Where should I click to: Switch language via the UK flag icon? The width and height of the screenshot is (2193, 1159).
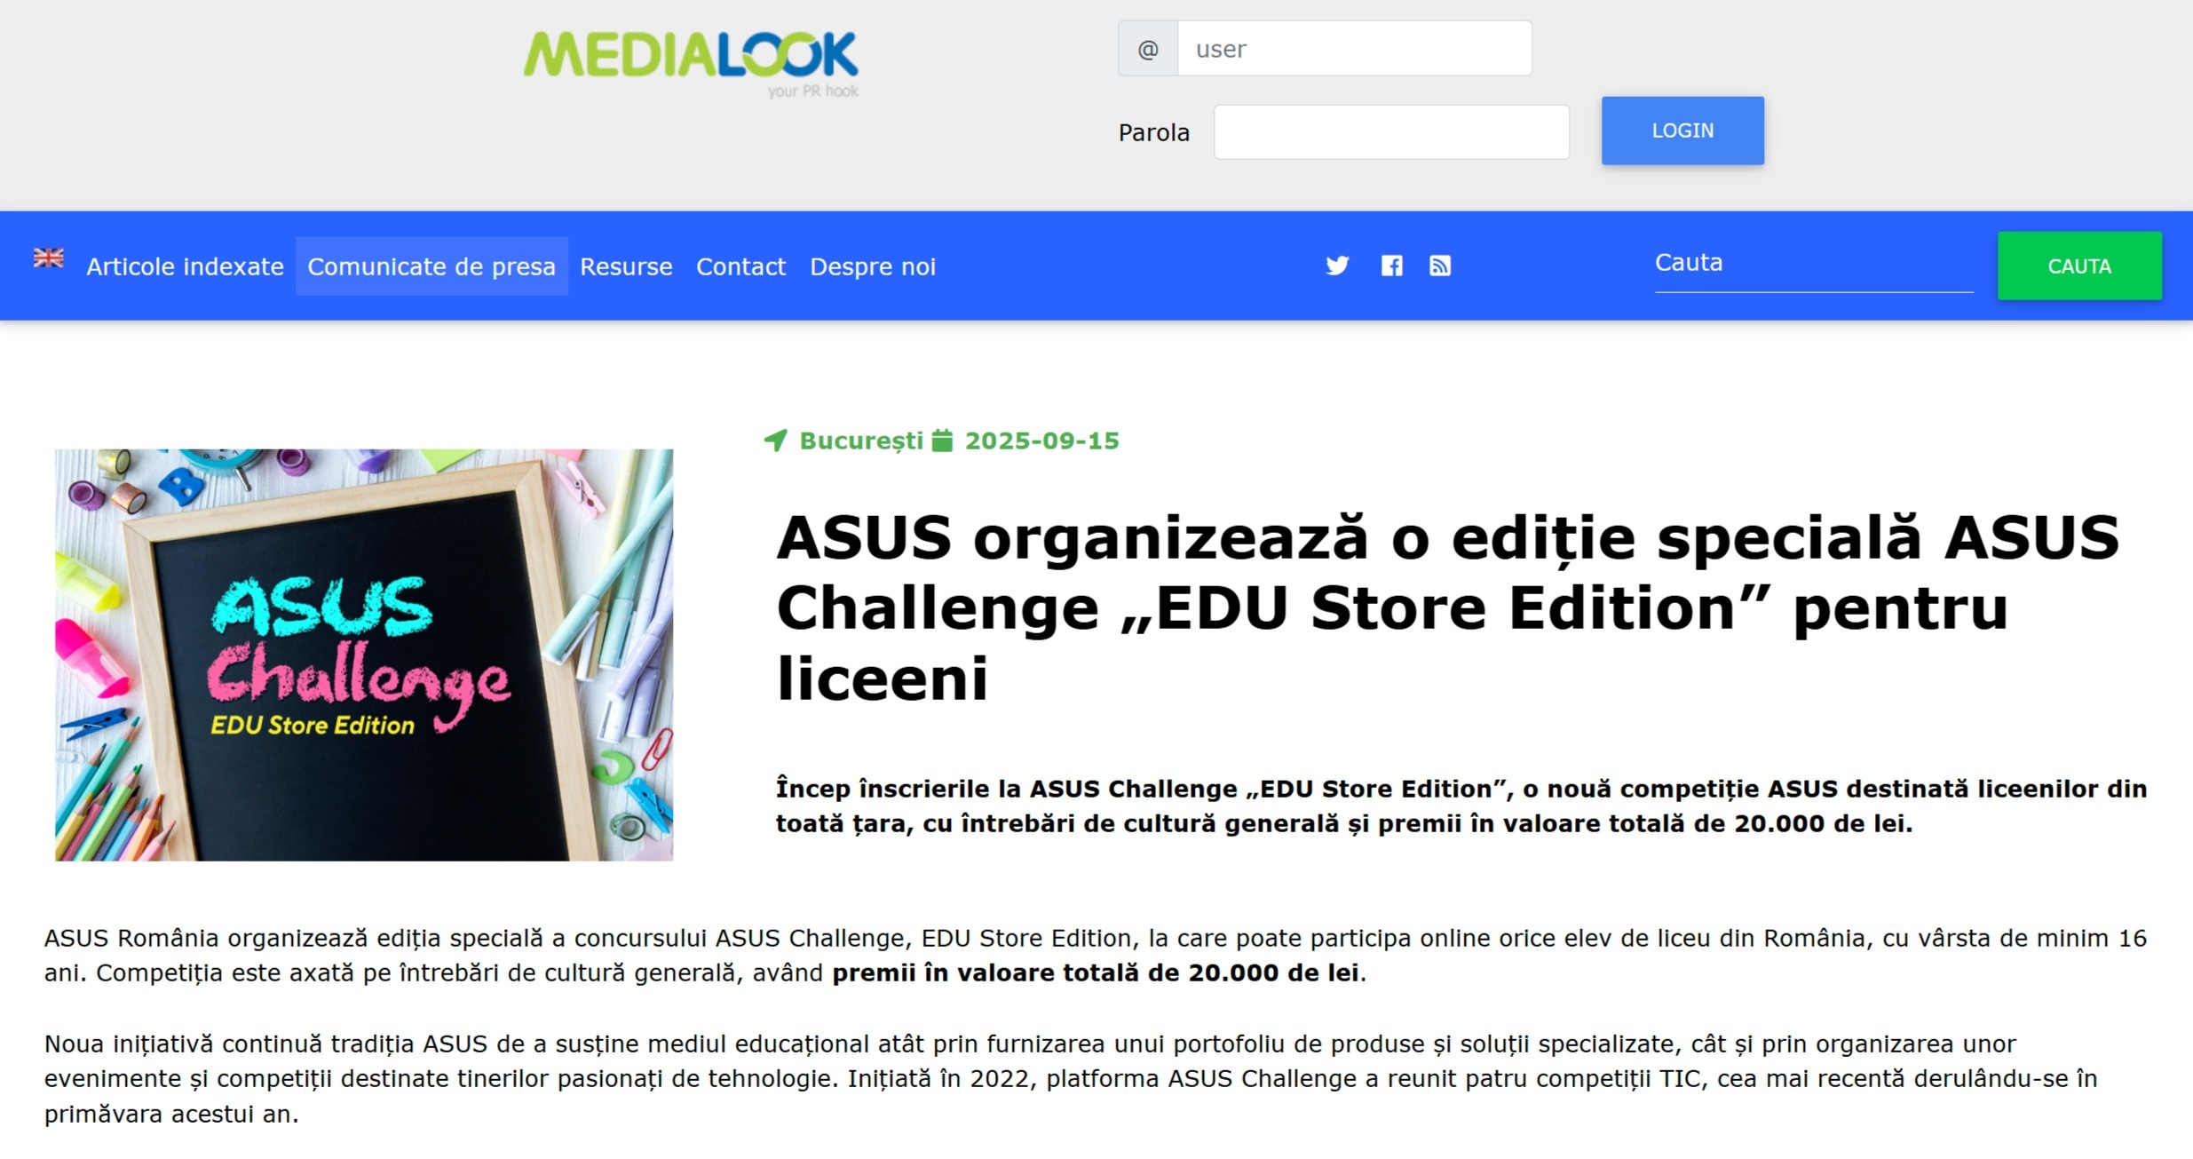coord(49,258)
